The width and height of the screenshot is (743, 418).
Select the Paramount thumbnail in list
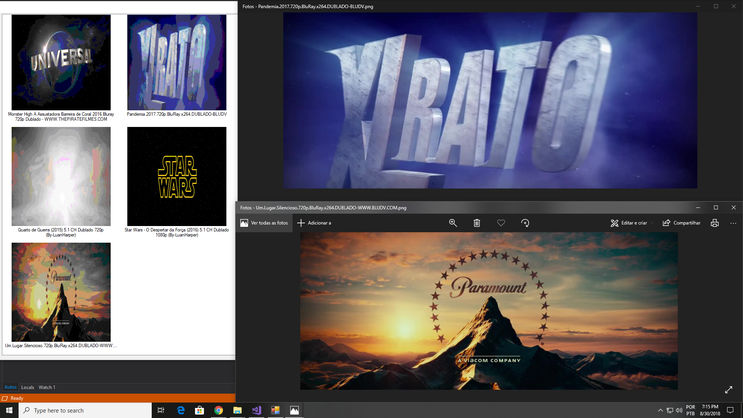pyautogui.click(x=61, y=292)
